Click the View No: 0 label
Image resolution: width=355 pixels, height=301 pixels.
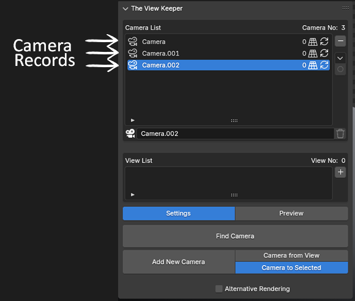point(328,161)
